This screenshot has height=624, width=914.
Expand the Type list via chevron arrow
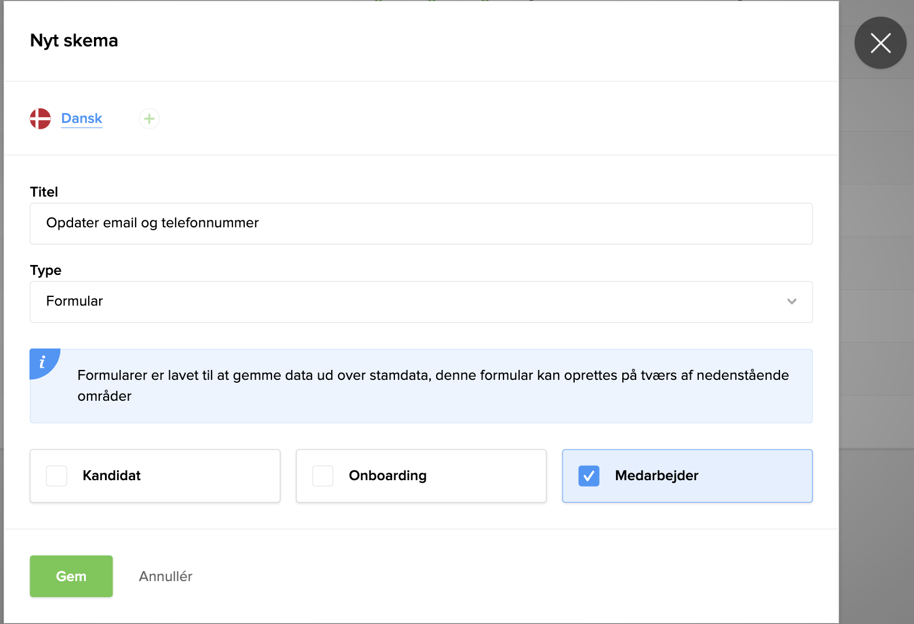click(x=792, y=302)
